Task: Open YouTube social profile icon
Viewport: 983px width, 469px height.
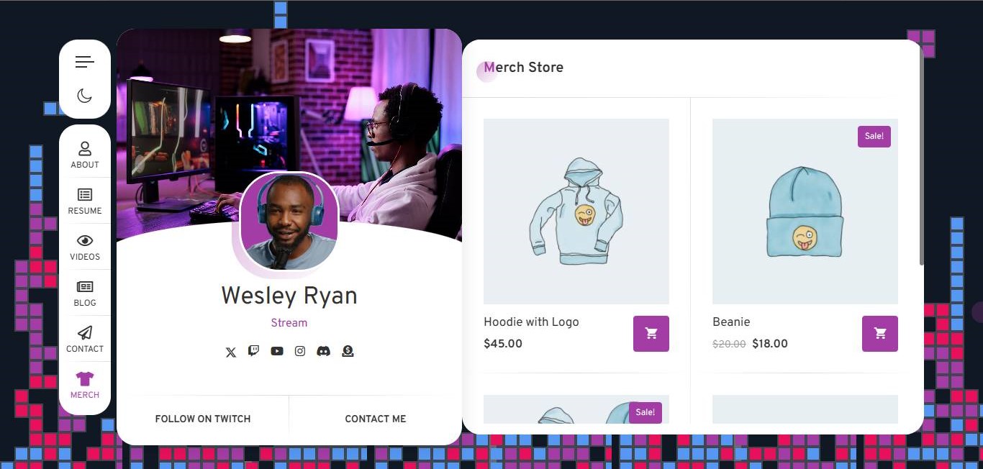Action: [x=277, y=351]
